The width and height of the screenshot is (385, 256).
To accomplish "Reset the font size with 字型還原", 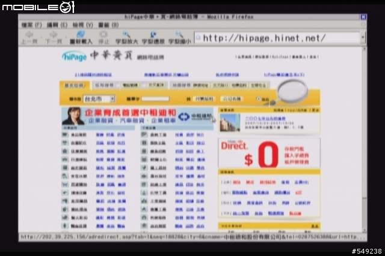I will [x=153, y=38].
